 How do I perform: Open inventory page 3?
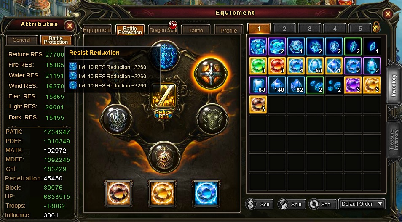pyautogui.click(x=309, y=29)
